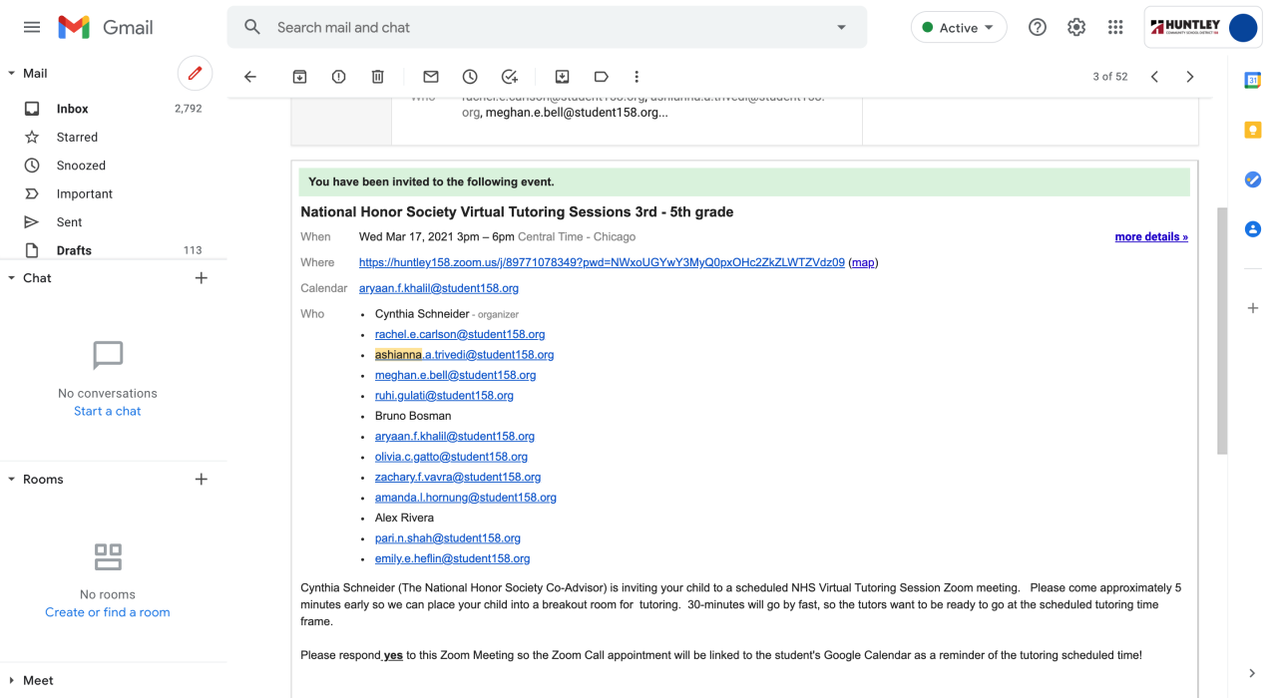This screenshot has height=698, width=1277.
Task: Click the Archive icon in toolbar
Action: pyautogui.click(x=299, y=77)
